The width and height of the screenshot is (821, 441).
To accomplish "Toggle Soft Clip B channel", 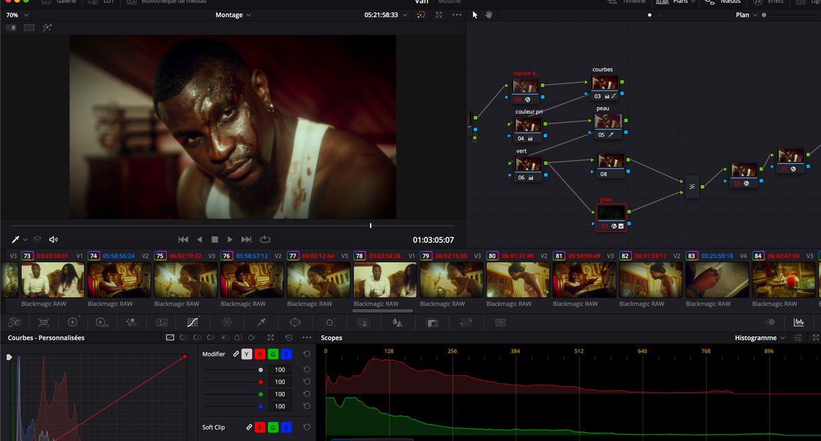I will point(286,427).
